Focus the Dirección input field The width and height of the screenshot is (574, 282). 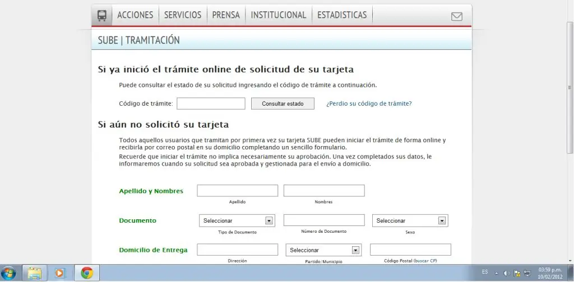pos(237,250)
